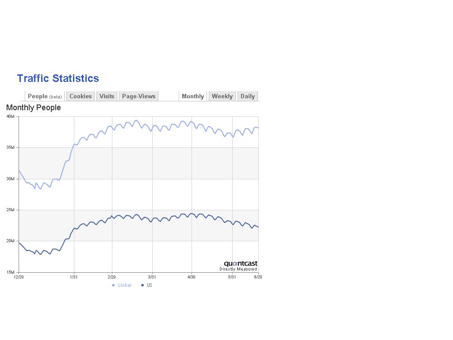Click the 2/29 date axis label
Viewport: 453px width, 340px height.
click(112, 277)
